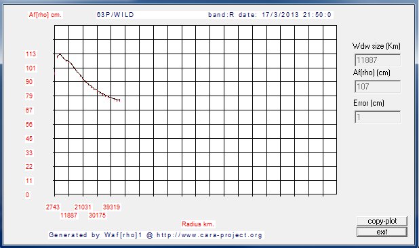Click the copy-plot button
Viewport: 419px width, 248px height.
382,221
